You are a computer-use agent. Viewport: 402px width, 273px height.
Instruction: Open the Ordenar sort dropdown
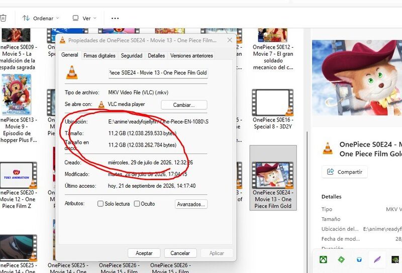pyautogui.click(x=41, y=18)
